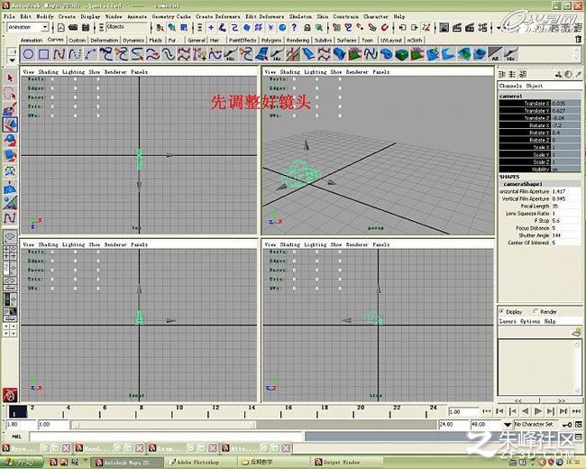586x469 pixels.
Task: Click the MEL command line input
Action: coord(167,437)
